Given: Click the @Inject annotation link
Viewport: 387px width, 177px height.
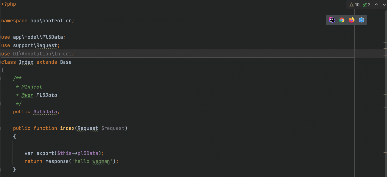Looking at the screenshot, I should [x=32, y=87].
